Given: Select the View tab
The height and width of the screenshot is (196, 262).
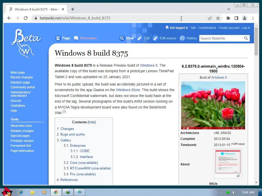Looking at the screenshot, I should tap(126, 38).
